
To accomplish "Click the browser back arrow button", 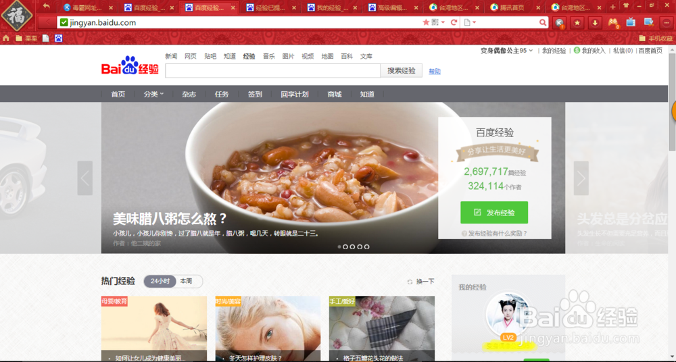I will click(47, 22).
